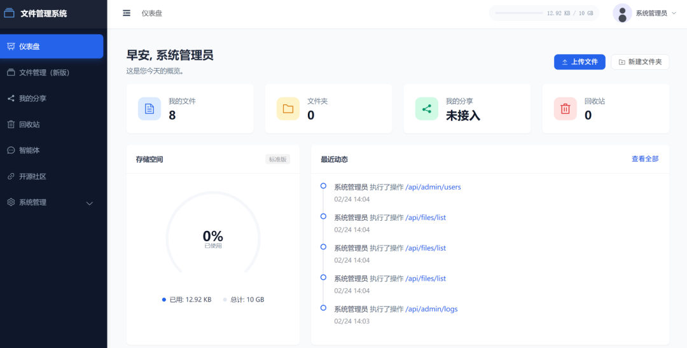Click the timeline dot beside /api/admin/users
Image resolution: width=687 pixels, height=348 pixels.
(323, 186)
